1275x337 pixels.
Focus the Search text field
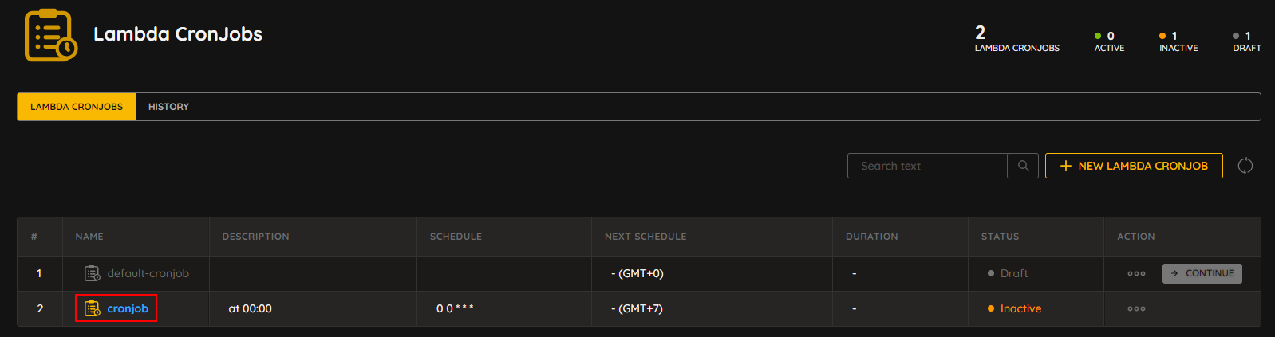(927, 166)
